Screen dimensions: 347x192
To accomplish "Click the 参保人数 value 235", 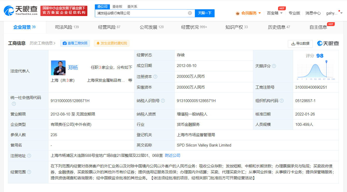I will click(x=54, y=135).
